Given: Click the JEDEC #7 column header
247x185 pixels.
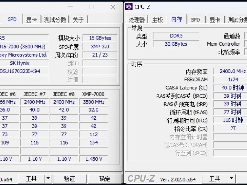Looking at the screenshot, I should pyautogui.click(x=35, y=94).
